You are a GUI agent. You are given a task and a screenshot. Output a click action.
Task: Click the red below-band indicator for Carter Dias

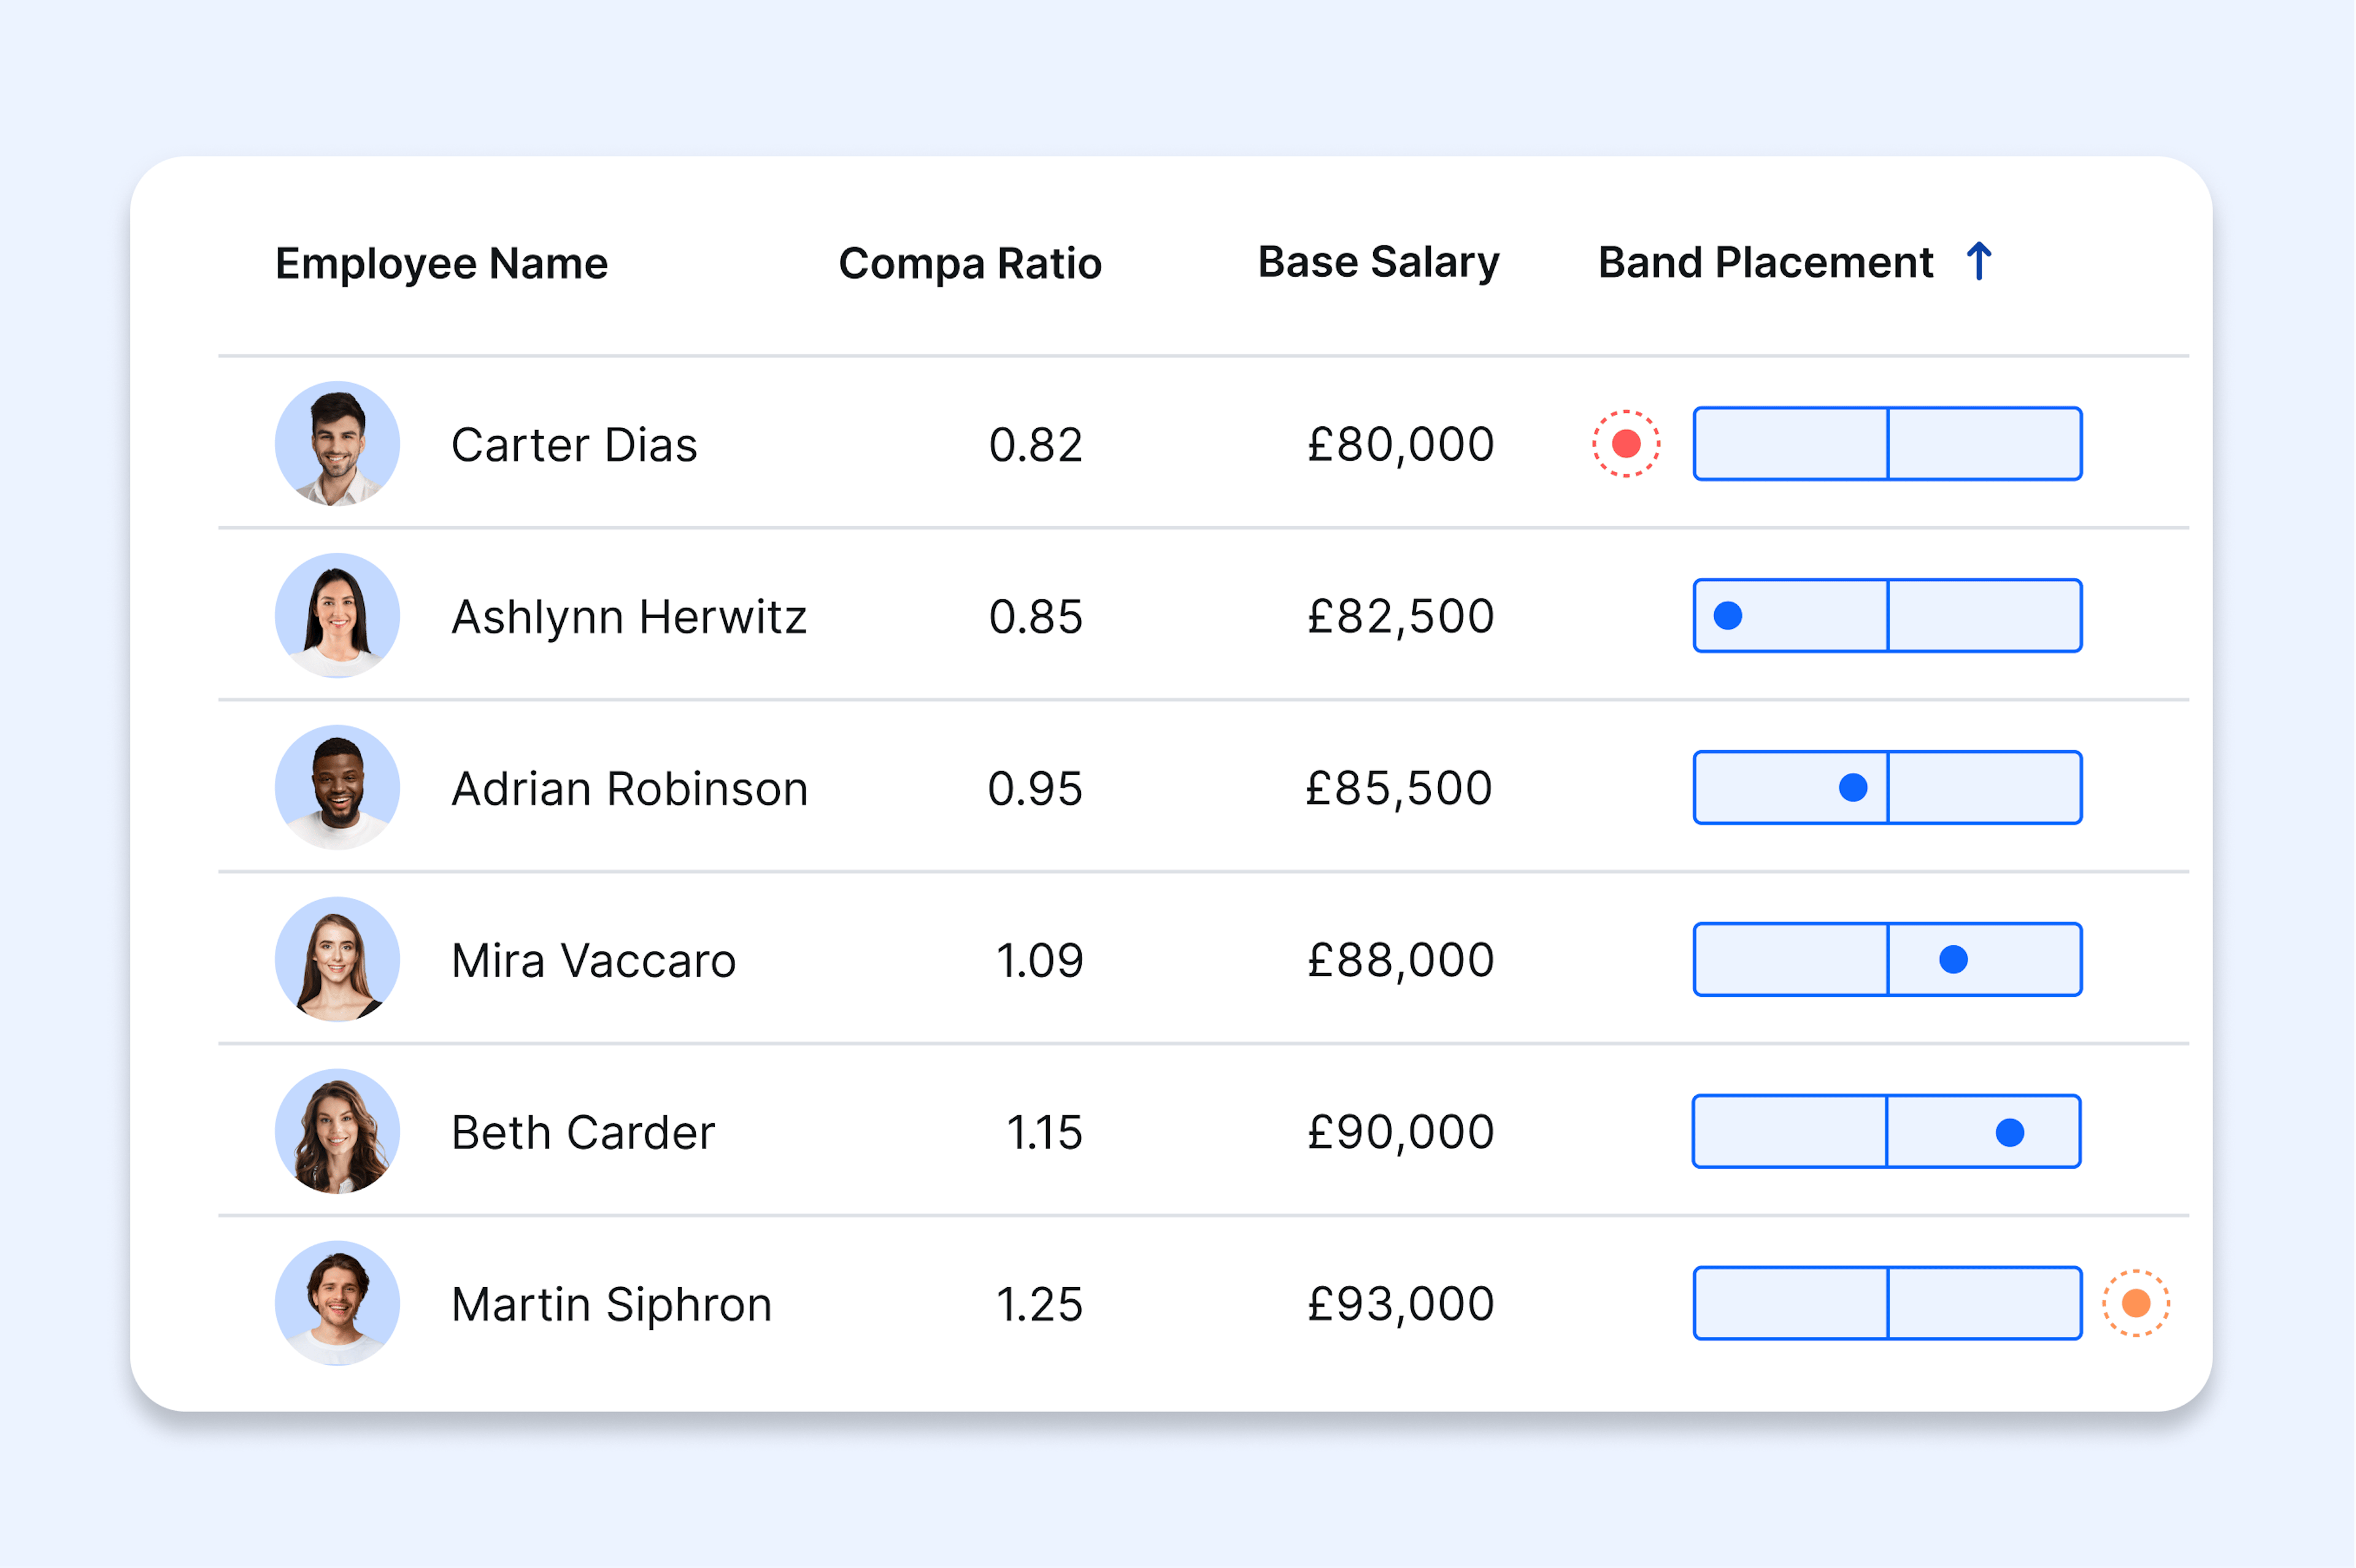tap(1625, 443)
